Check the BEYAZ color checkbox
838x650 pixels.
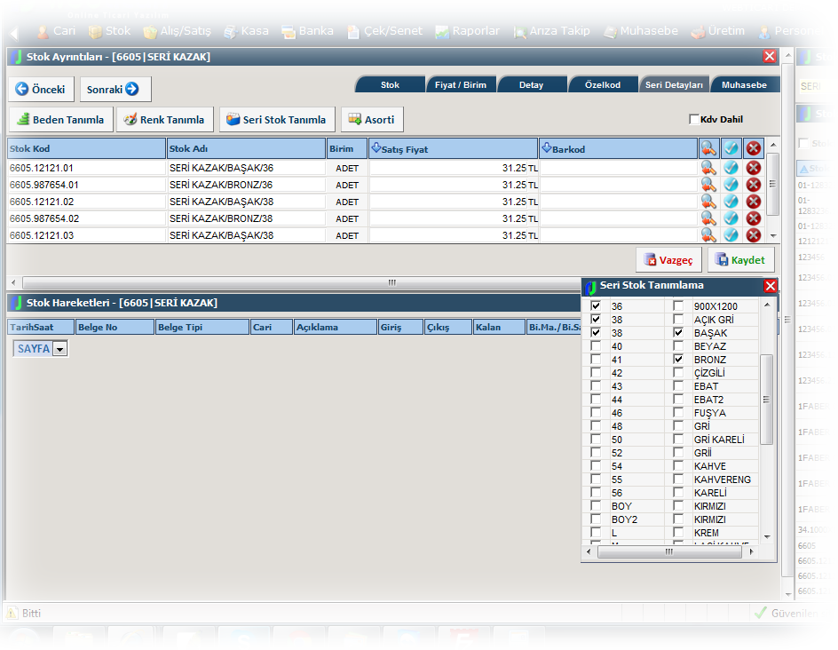678,345
